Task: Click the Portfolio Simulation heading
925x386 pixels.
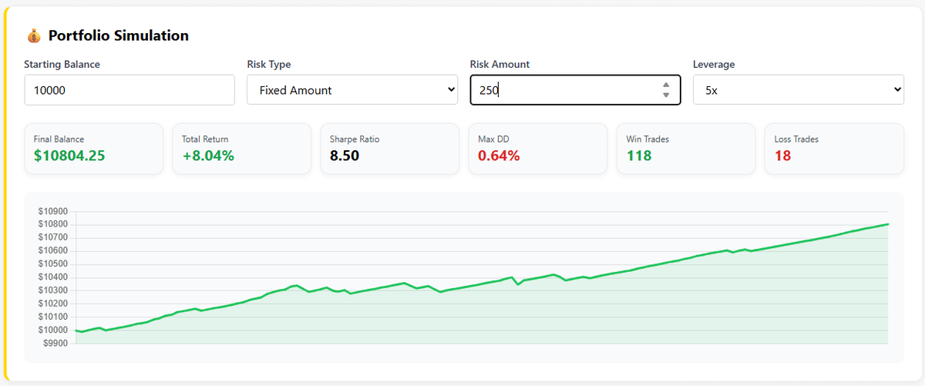Action: coord(118,35)
